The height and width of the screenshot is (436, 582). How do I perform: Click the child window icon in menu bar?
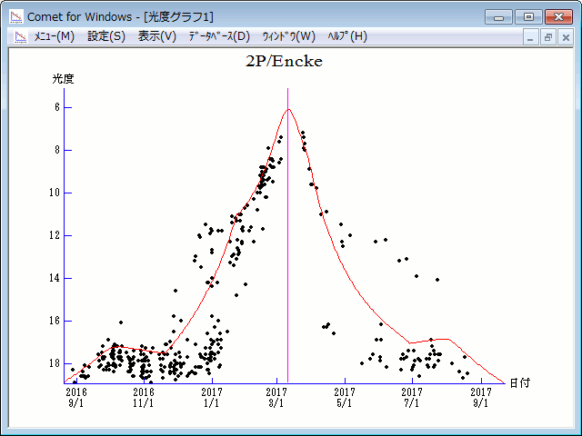[21, 36]
